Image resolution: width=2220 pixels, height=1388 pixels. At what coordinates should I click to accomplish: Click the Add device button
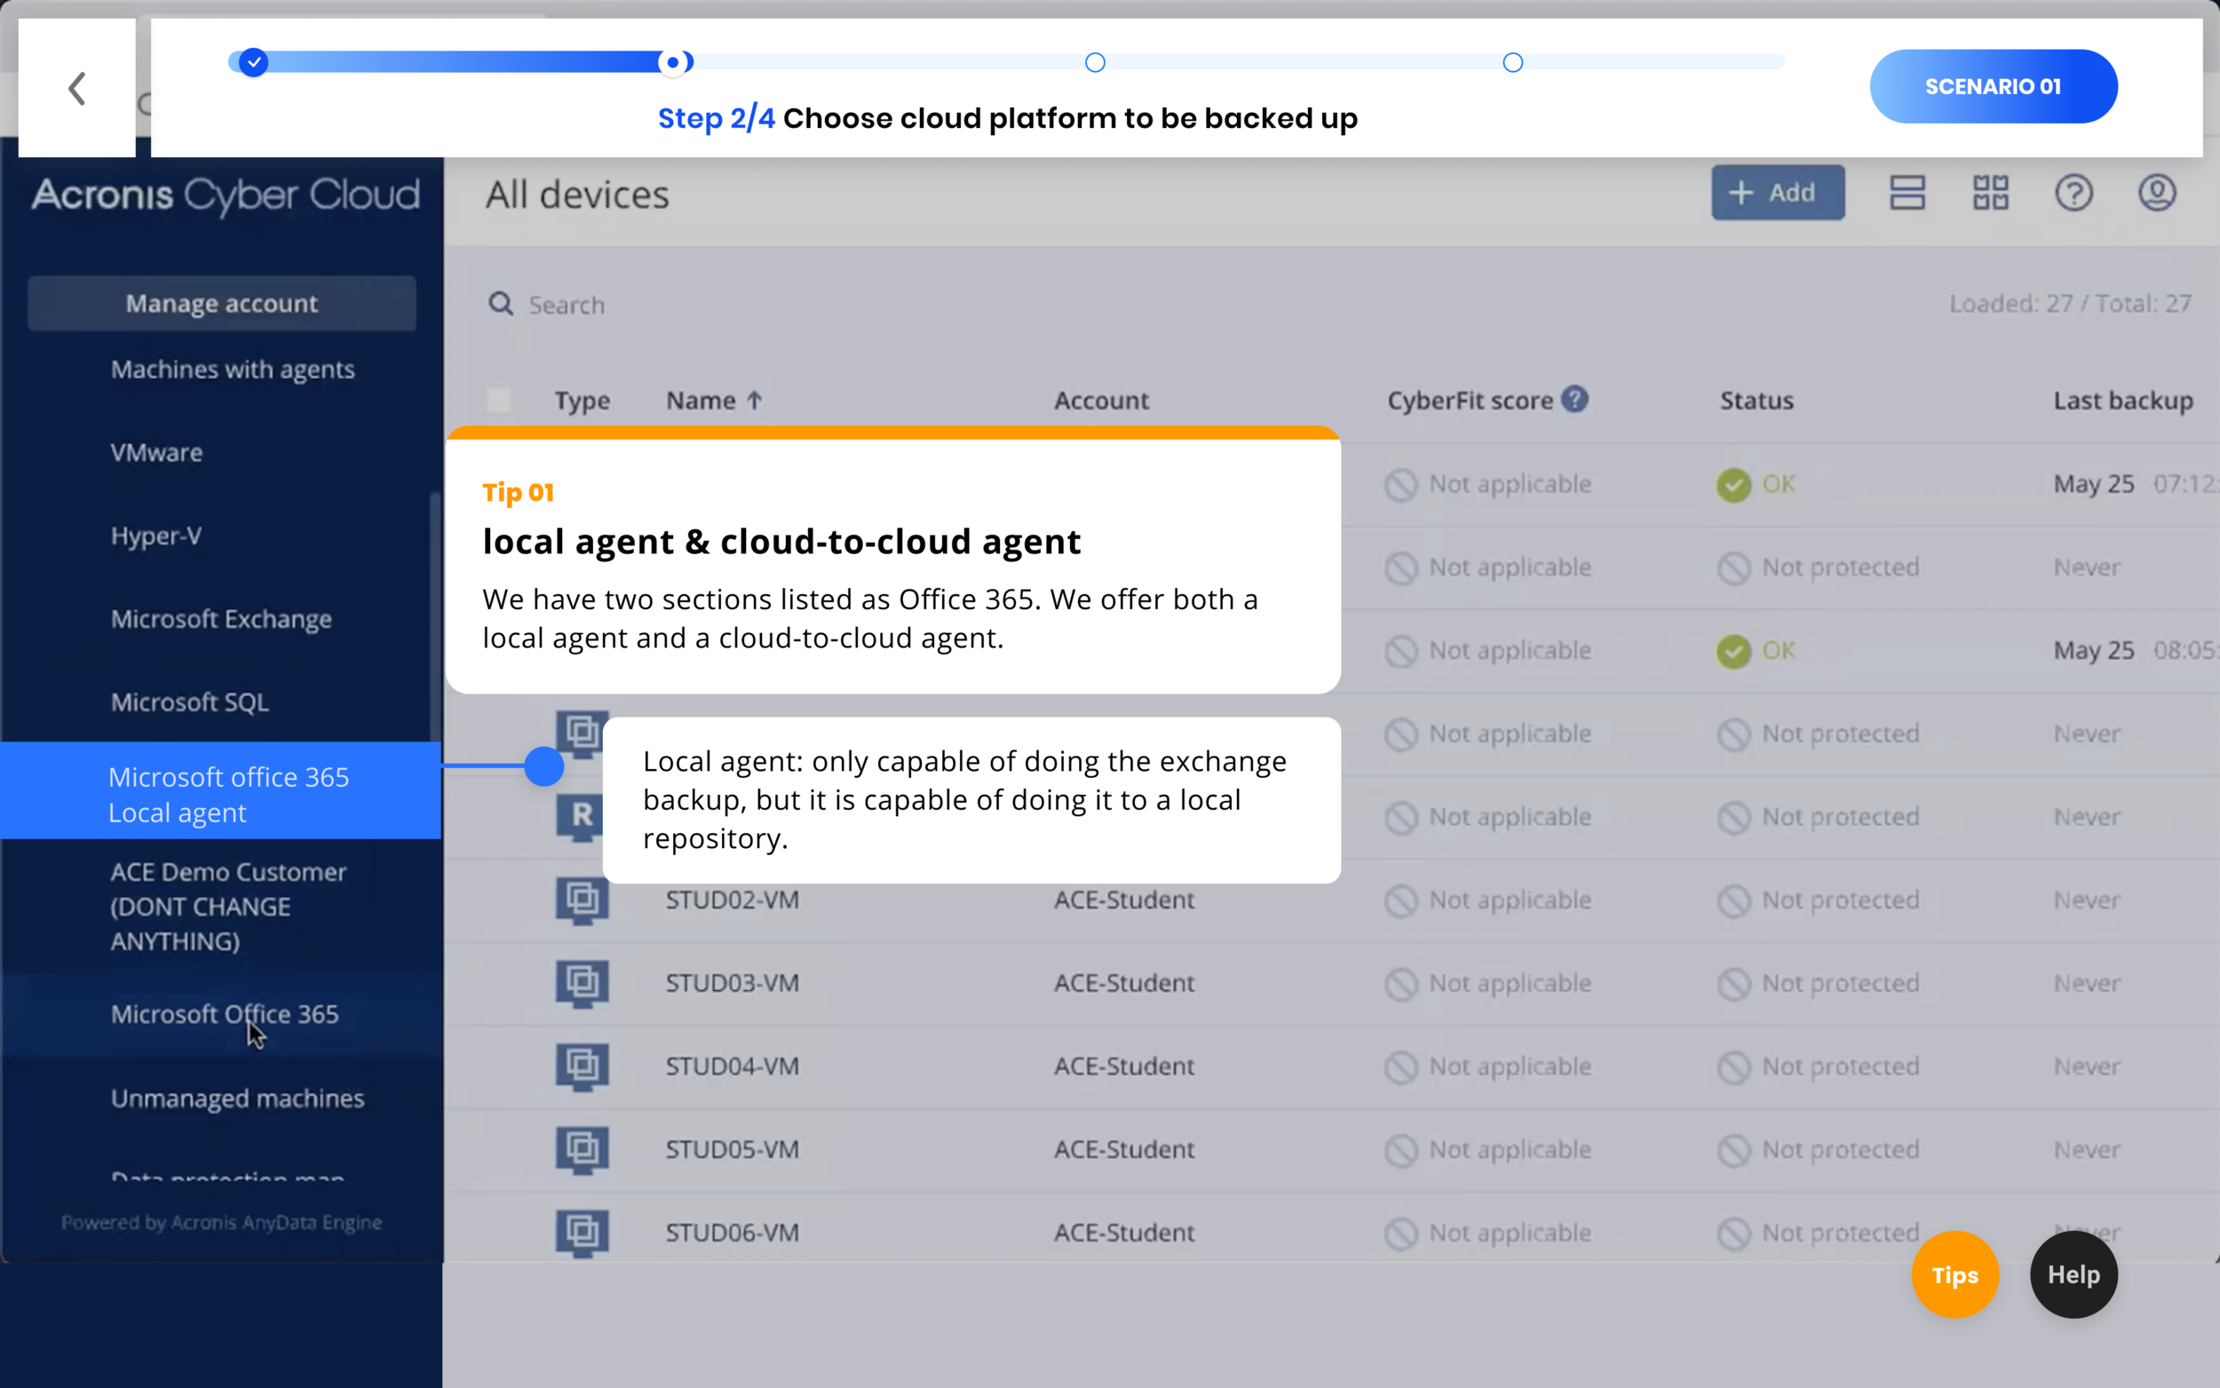(1777, 193)
